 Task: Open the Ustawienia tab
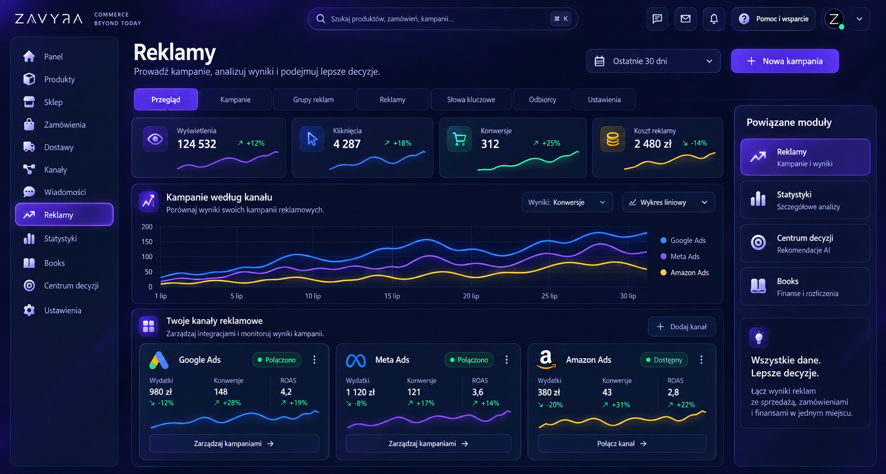click(604, 100)
